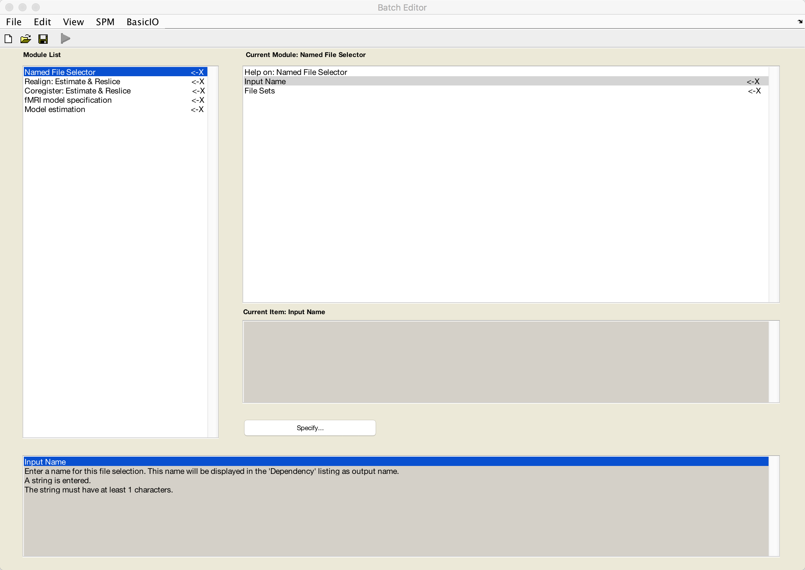The image size is (805, 570).
Task: Click 'Enter a name for this file selection' line
Action: coord(211,471)
